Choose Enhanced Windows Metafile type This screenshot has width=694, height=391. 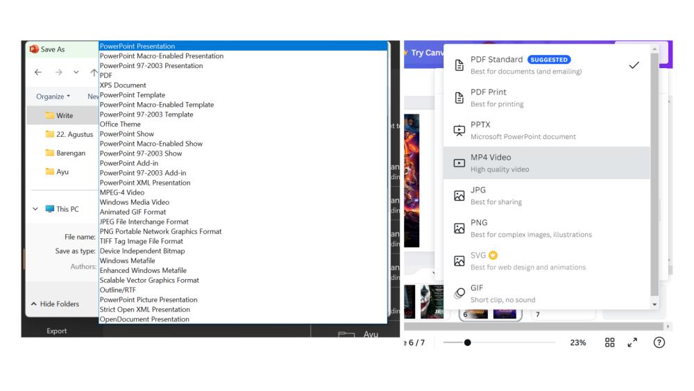[243, 270]
